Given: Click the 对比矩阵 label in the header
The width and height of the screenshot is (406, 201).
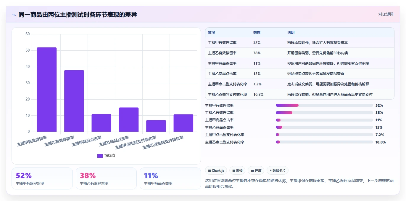Looking at the screenshot, I should point(386,14).
